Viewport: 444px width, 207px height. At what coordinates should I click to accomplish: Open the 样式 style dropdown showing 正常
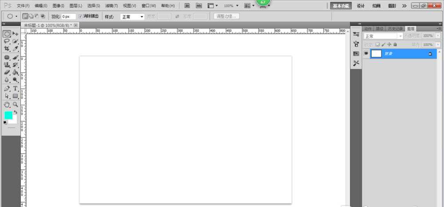click(132, 17)
